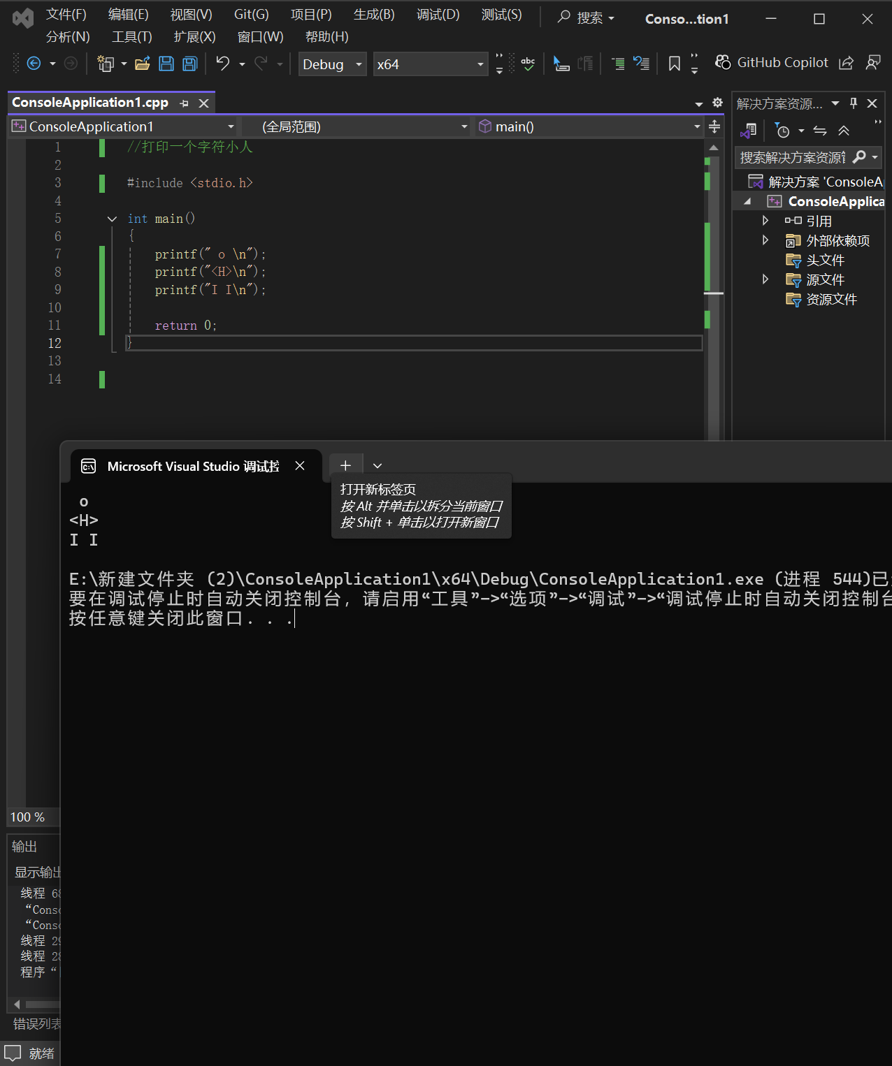Open the console tab list dropdown chevron
The width and height of the screenshot is (892, 1066).
377,465
